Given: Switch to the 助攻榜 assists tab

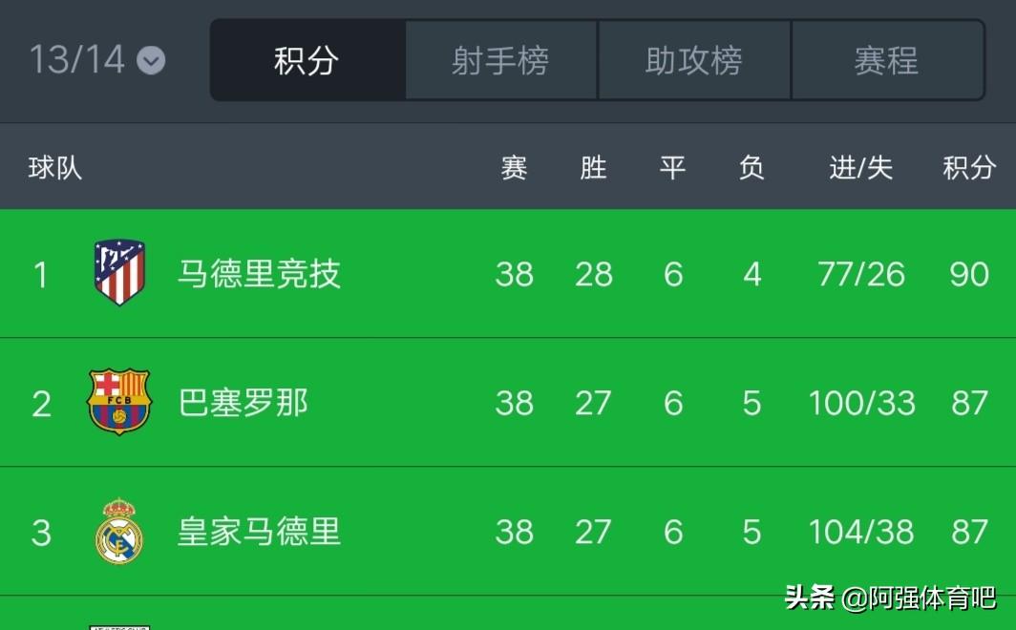Looking at the screenshot, I should click(694, 61).
